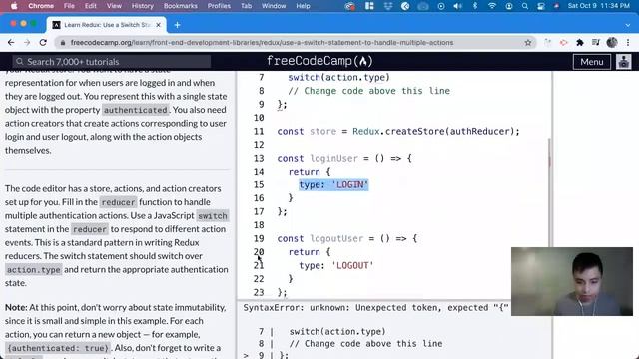
Task: Open the Chrome three-dot menu
Action: click(628, 42)
